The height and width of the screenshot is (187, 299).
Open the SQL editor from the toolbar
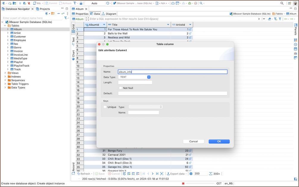tap(37, 3)
